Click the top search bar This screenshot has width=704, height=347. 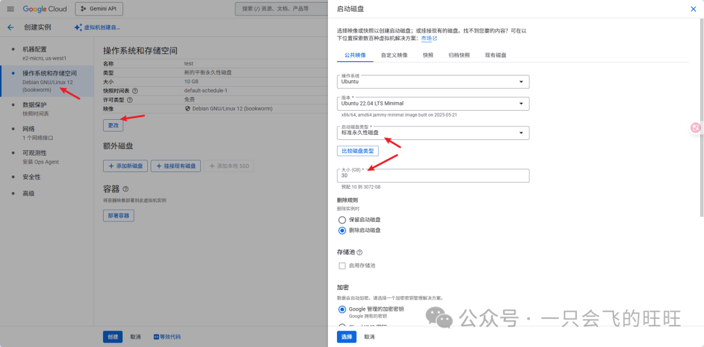pos(281,8)
